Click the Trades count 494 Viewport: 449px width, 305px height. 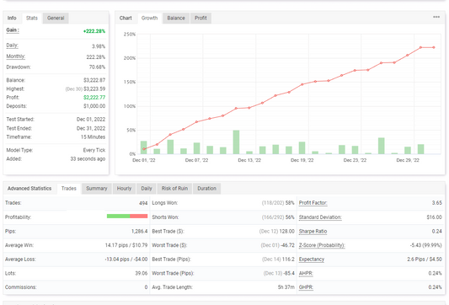(x=143, y=203)
